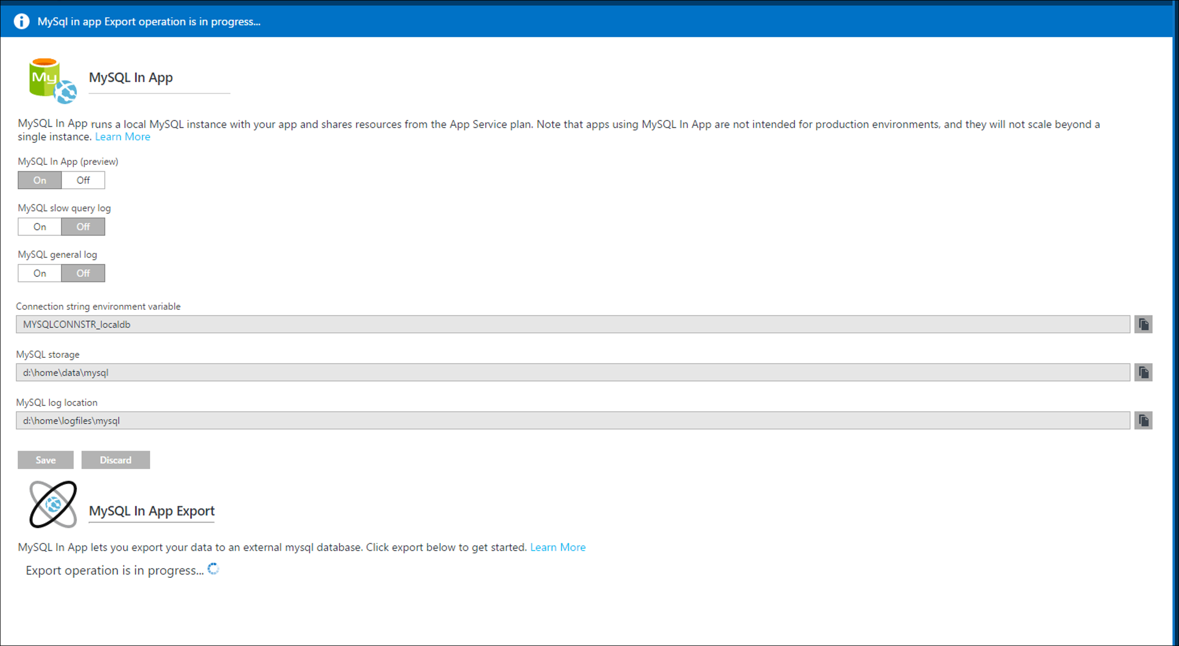The image size is (1179, 646).
Task: Copy the connection string environment variable
Action: [x=1143, y=325]
